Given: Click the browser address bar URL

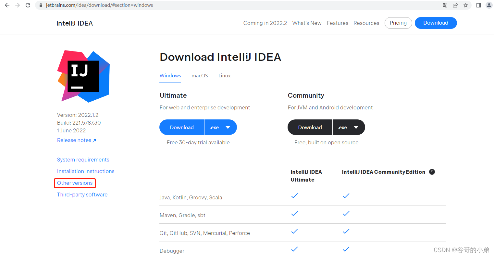Looking at the screenshot, I should [99, 5].
